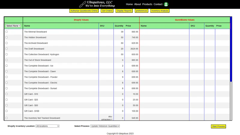Open the Products menu item
240x135 pixels.
pos(147,4)
